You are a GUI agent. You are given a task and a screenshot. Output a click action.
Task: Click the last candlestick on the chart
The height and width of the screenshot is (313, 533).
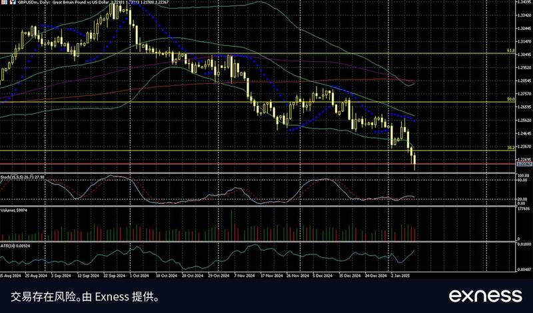414,160
